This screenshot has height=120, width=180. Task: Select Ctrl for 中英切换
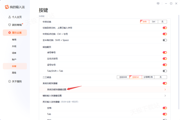pos(153,22)
